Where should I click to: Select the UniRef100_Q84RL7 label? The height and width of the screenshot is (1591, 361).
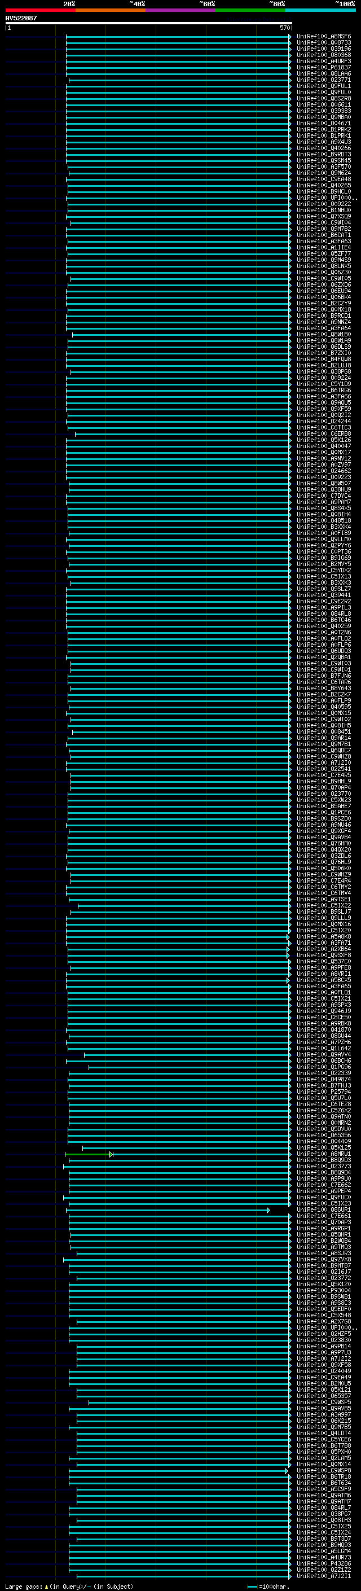(x=324, y=1507)
